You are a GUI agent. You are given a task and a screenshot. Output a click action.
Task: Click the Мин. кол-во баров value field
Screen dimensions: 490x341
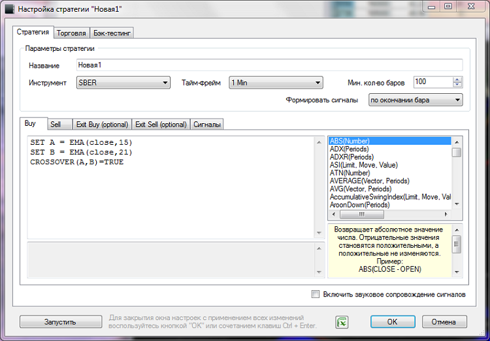433,82
